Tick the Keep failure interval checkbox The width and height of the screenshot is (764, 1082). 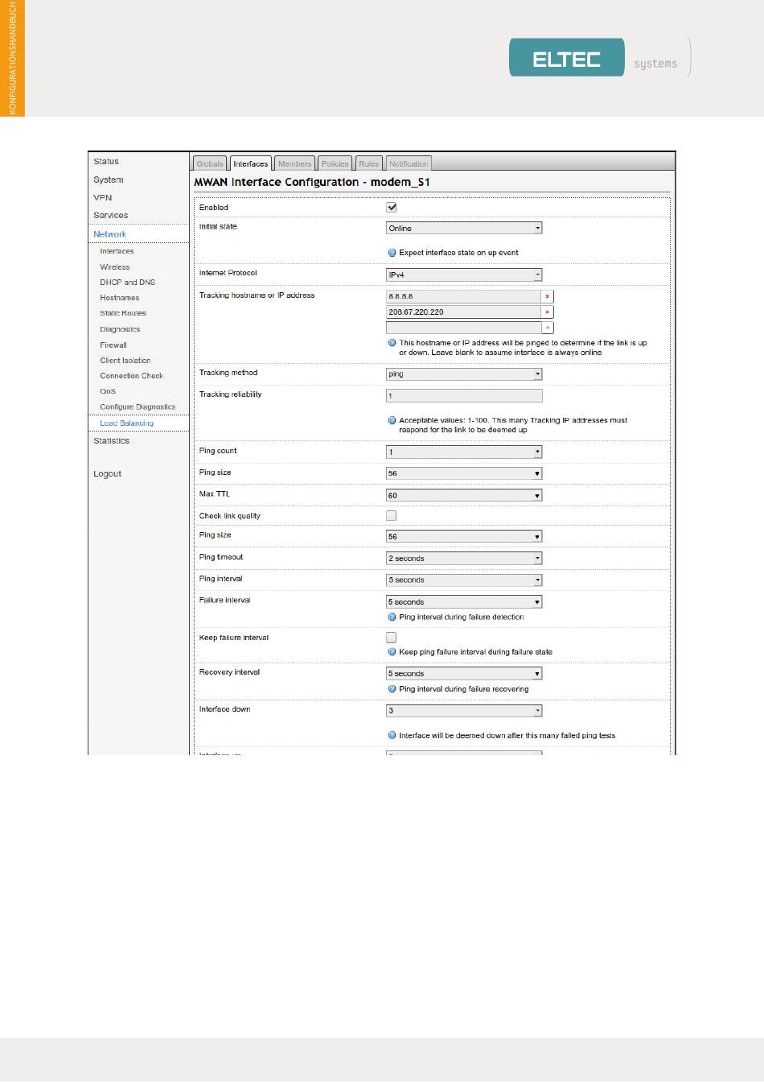(x=392, y=638)
